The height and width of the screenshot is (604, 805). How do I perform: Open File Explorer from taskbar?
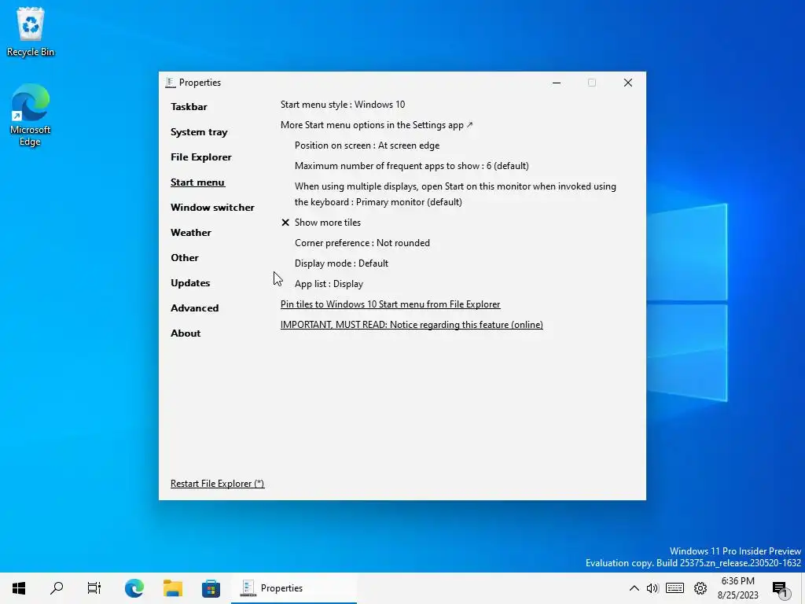coord(173,588)
